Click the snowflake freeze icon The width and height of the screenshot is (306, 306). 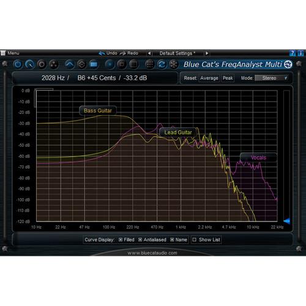(174, 64)
